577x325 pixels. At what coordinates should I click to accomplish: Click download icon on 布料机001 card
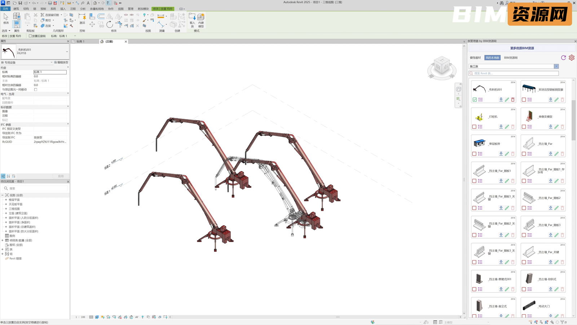(x=501, y=100)
